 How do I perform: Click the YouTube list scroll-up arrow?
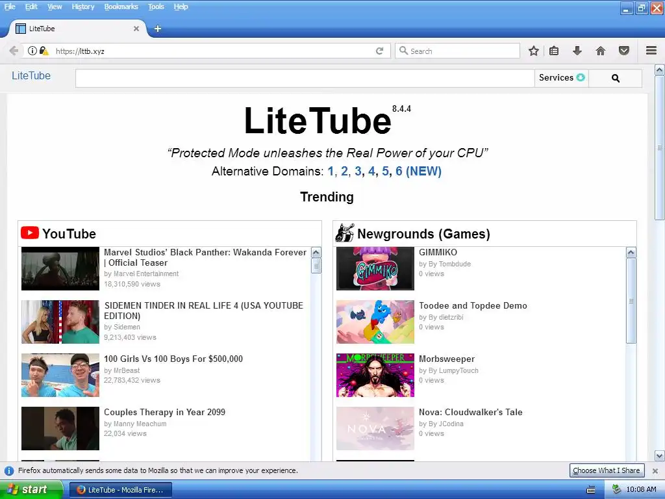point(316,253)
